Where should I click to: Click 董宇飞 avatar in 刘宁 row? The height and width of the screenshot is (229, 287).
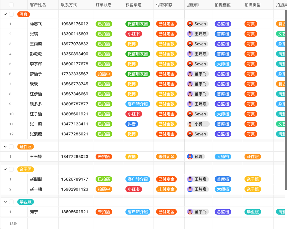point(190,212)
